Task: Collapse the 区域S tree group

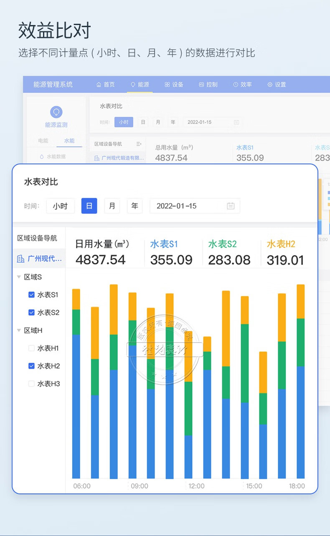Action: [x=19, y=277]
